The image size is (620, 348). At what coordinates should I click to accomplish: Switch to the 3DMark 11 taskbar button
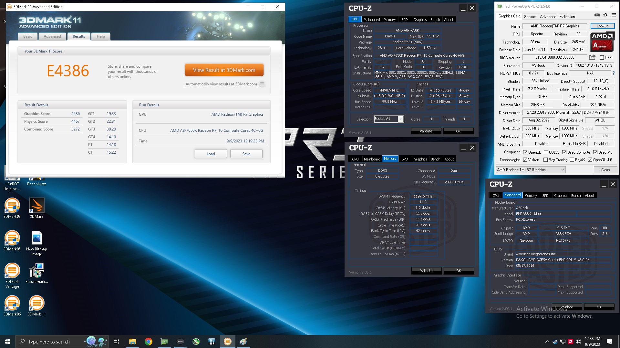pyautogui.click(x=228, y=342)
